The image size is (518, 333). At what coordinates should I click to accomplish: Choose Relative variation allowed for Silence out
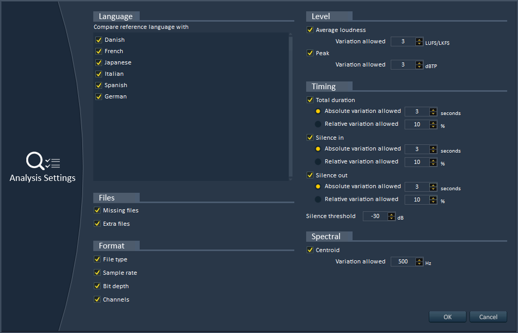(x=318, y=199)
